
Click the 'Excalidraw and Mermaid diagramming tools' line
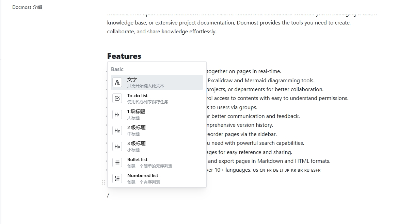[261, 81]
